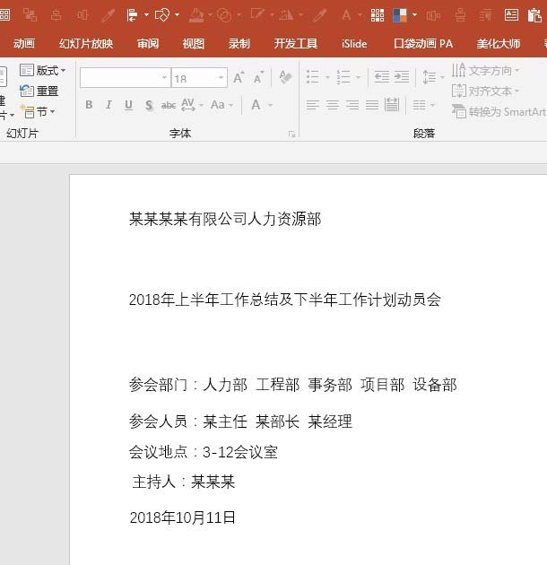The width and height of the screenshot is (547, 565).
Task: Click the font color A icon
Action: tap(256, 105)
